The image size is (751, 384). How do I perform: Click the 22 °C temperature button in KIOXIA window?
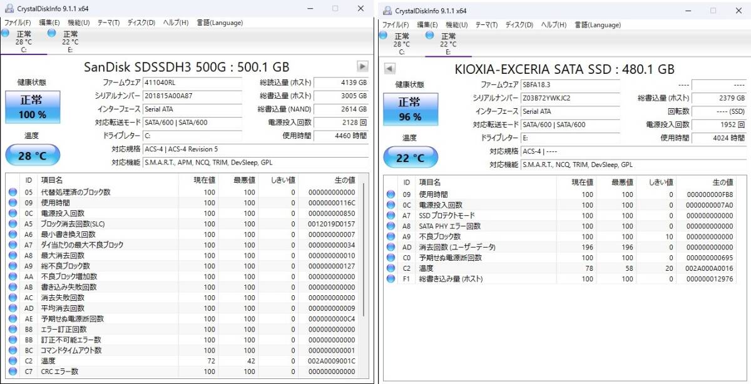click(411, 158)
